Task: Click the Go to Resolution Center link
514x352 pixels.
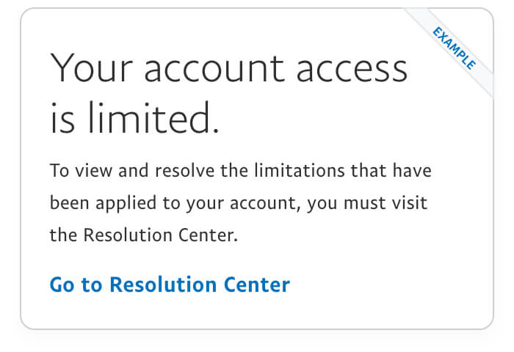Action: pos(170,285)
